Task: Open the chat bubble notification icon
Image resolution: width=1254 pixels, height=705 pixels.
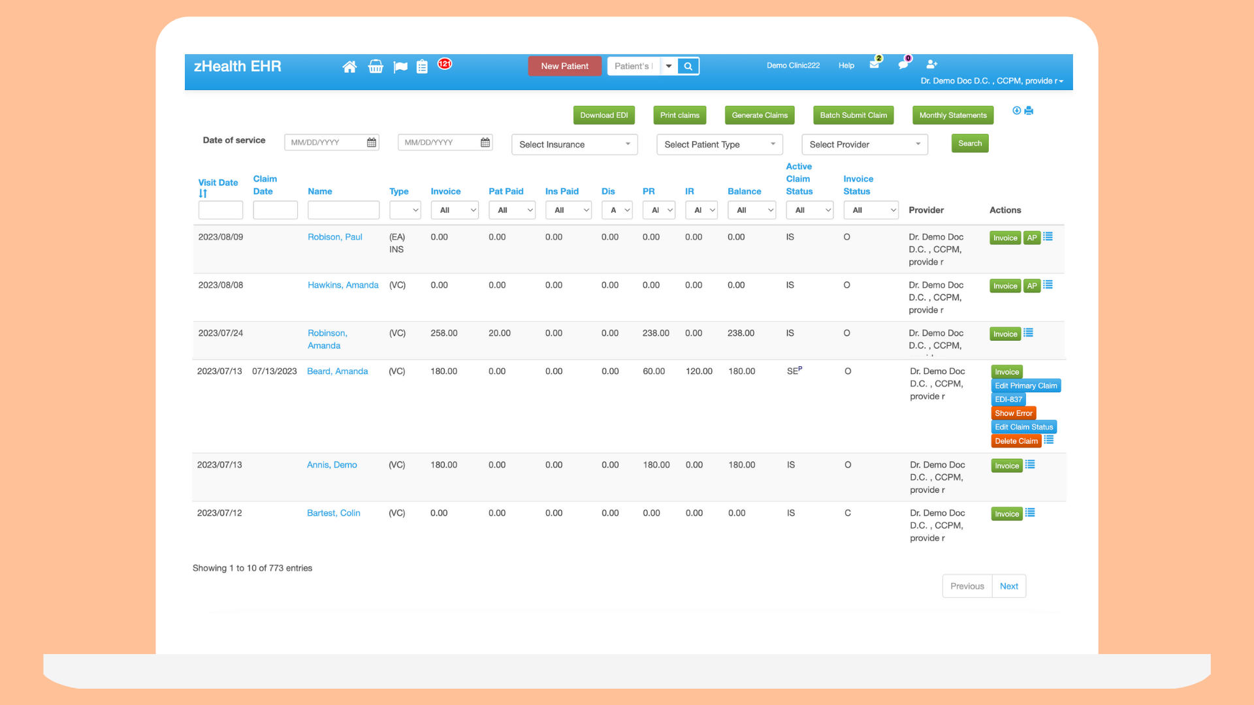Action: coord(903,65)
